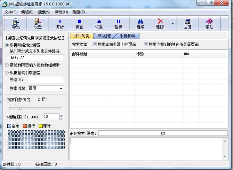Maximize the window

[x=210, y=3]
